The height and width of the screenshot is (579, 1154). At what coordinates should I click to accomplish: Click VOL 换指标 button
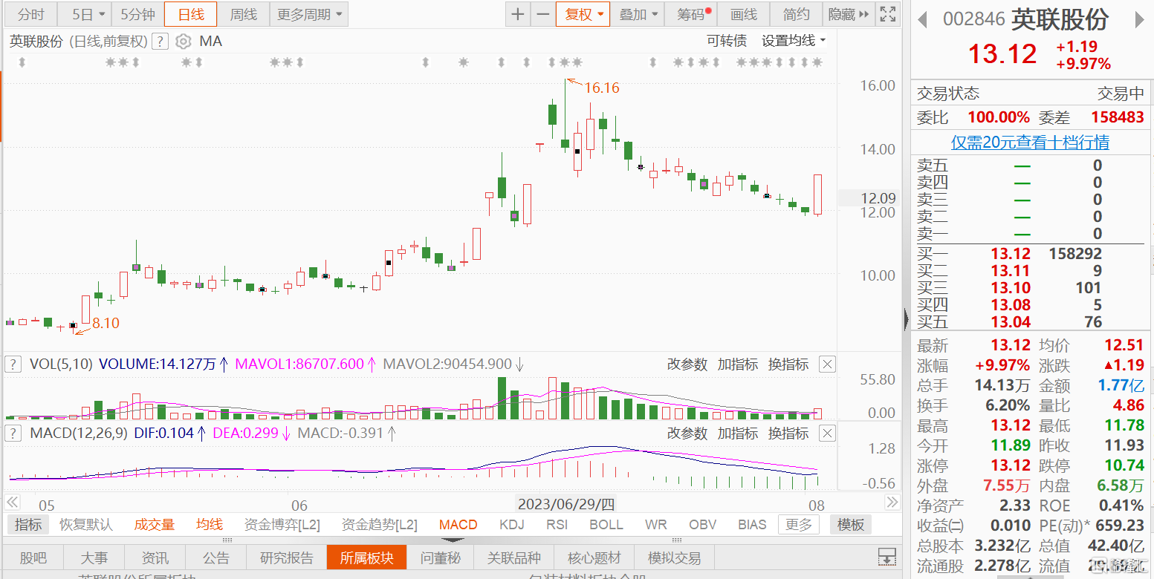pos(788,364)
